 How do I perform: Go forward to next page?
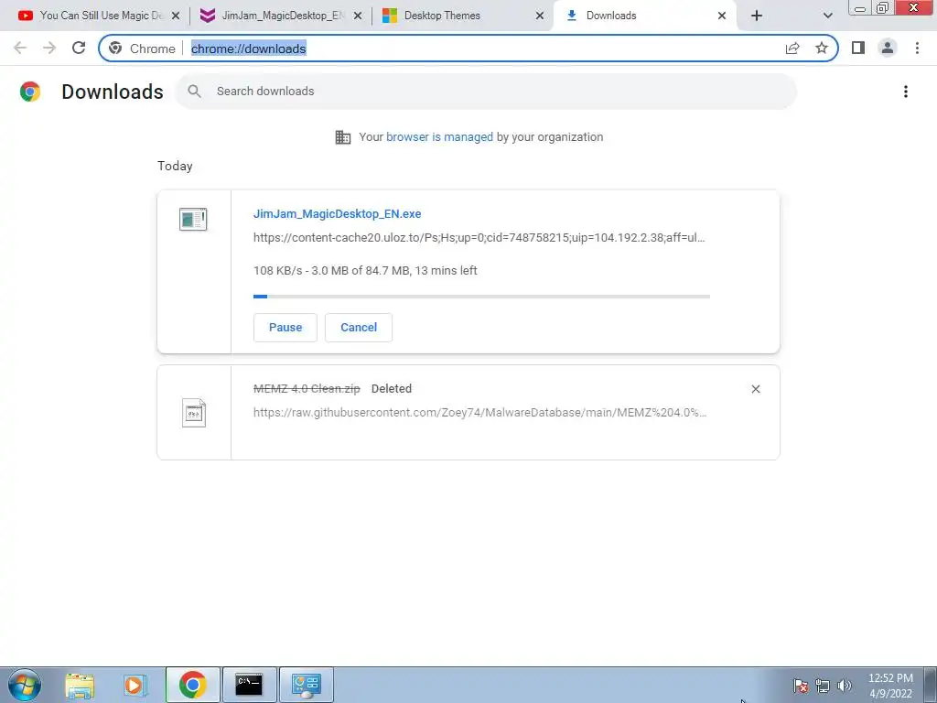(x=49, y=48)
